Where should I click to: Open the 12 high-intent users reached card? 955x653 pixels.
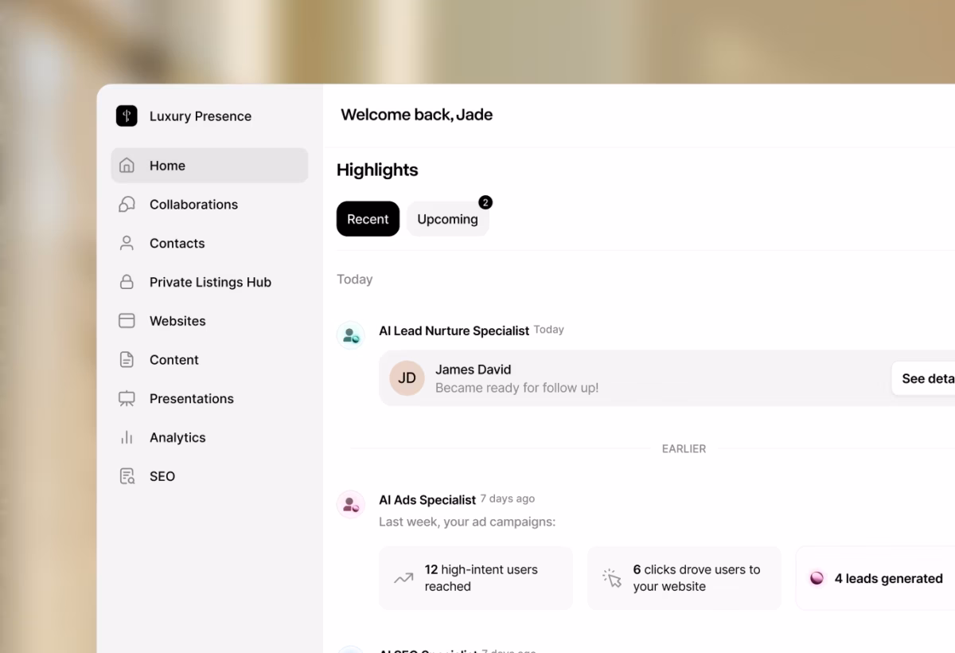point(476,578)
